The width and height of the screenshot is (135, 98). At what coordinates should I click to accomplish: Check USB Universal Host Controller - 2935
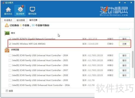10,61
